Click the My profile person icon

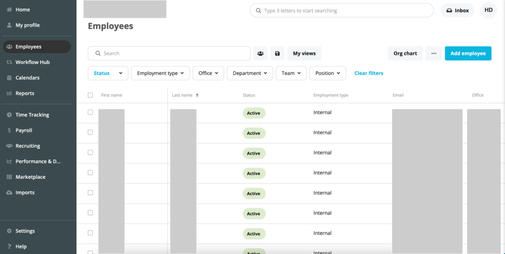(x=9, y=25)
